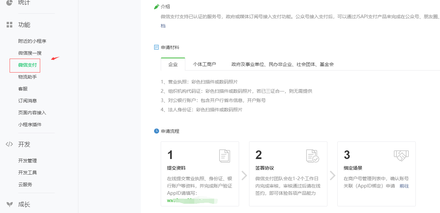
Task: Switch to the 企业 tab
Action: pyautogui.click(x=173, y=64)
